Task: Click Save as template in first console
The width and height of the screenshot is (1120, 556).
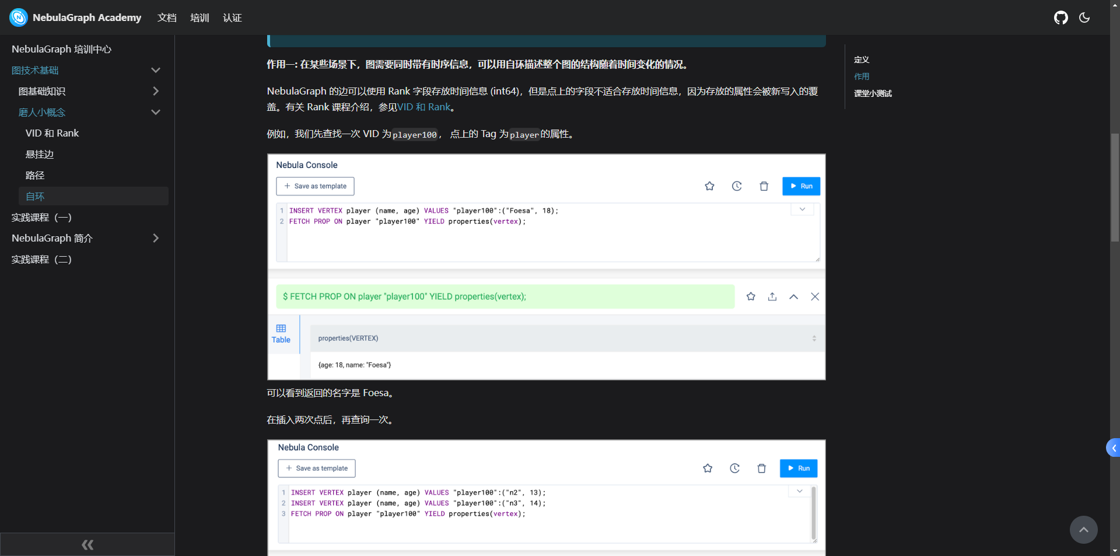Action: 315,186
